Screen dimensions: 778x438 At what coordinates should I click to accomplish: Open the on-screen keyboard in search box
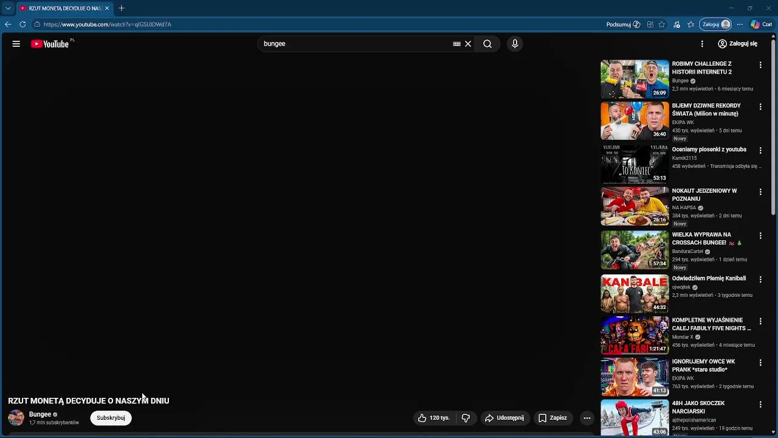tap(456, 44)
